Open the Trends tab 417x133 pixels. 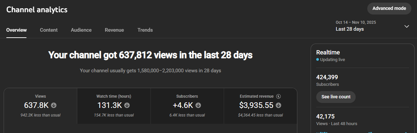tap(145, 30)
